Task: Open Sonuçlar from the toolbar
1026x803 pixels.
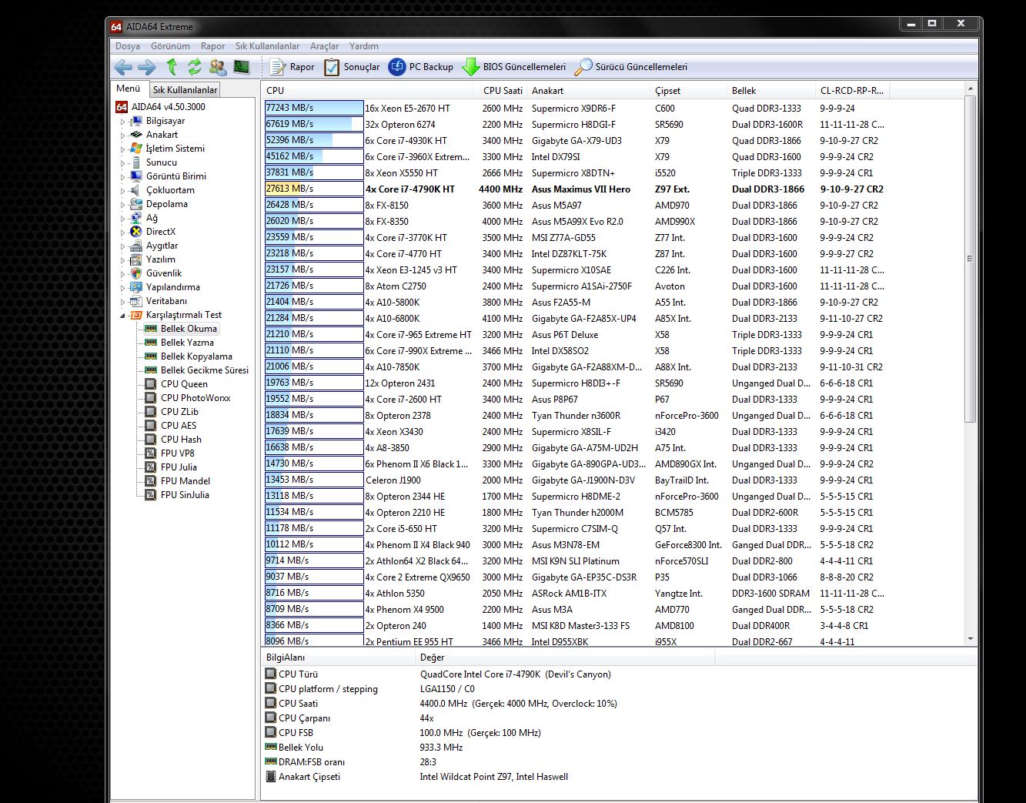Action: click(352, 67)
